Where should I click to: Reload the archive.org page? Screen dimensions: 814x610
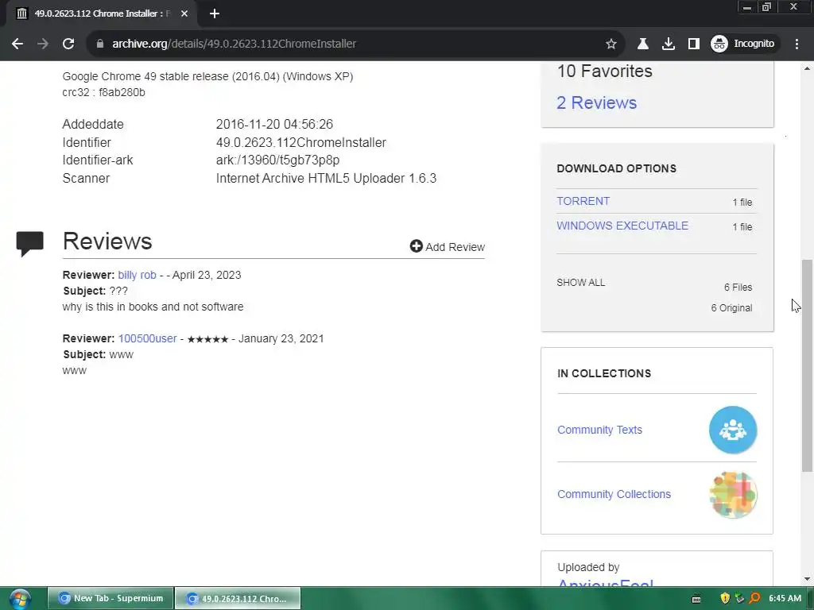[x=68, y=44]
